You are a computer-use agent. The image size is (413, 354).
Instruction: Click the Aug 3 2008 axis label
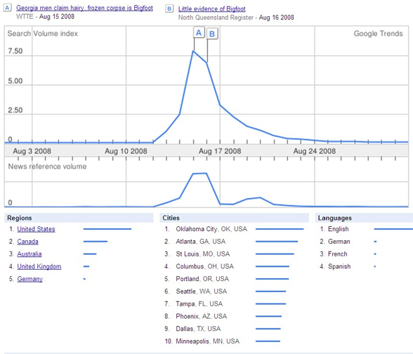[32, 151]
